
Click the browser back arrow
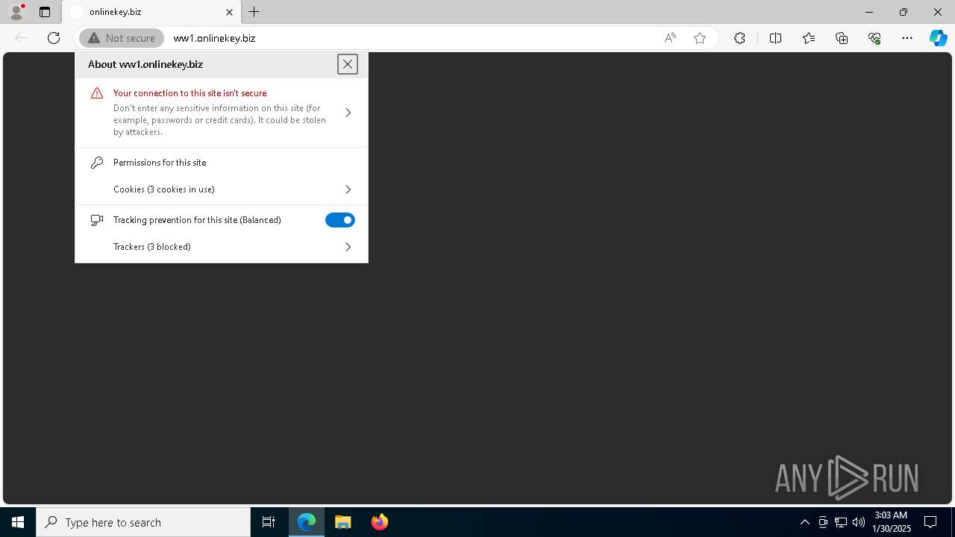coord(21,38)
